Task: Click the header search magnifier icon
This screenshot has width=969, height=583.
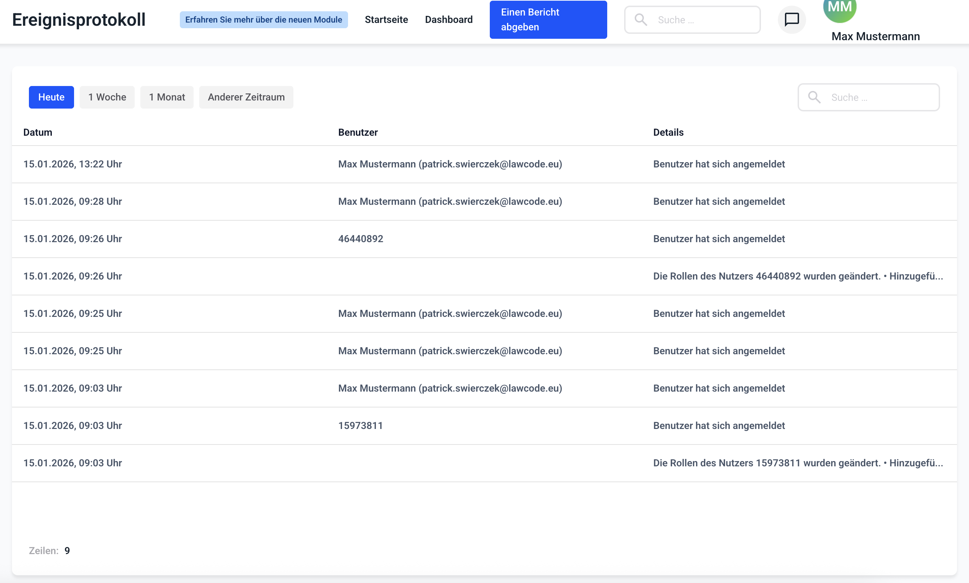Action: (641, 20)
